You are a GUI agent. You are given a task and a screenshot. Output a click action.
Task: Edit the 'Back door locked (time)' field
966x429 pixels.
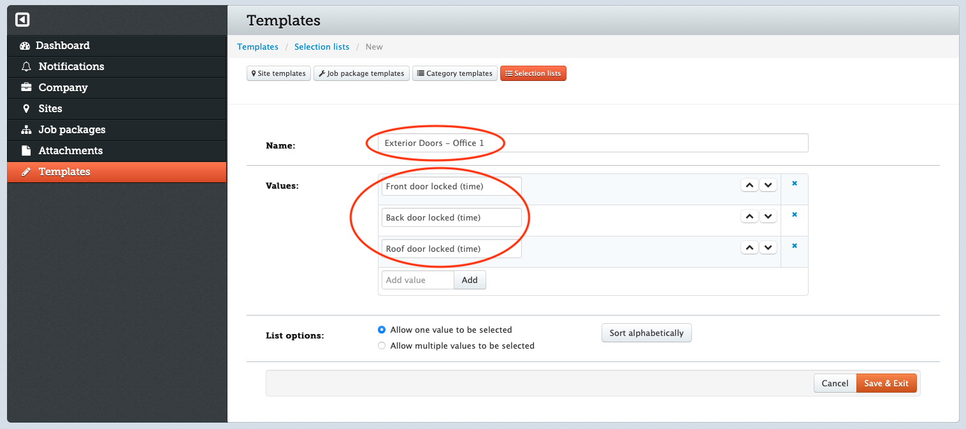tap(452, 217)
